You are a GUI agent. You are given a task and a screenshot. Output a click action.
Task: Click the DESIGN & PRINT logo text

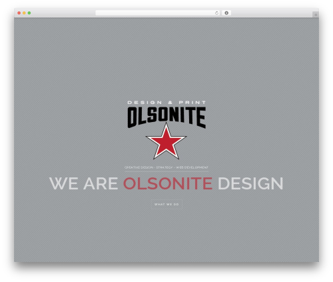(166, 103)
